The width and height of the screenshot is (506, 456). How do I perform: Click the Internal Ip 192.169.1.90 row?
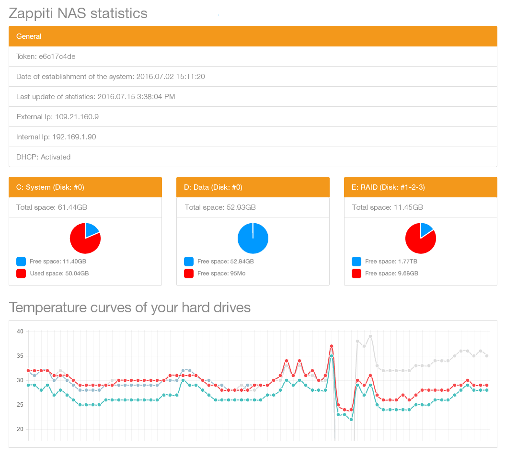pyautogui.click(x=253, y=137)
